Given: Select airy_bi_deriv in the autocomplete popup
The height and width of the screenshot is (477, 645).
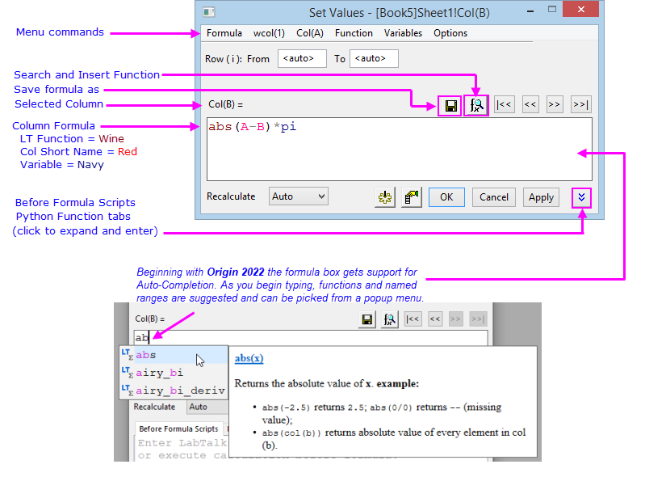Looking at the screenshot, I should point(174,390).
